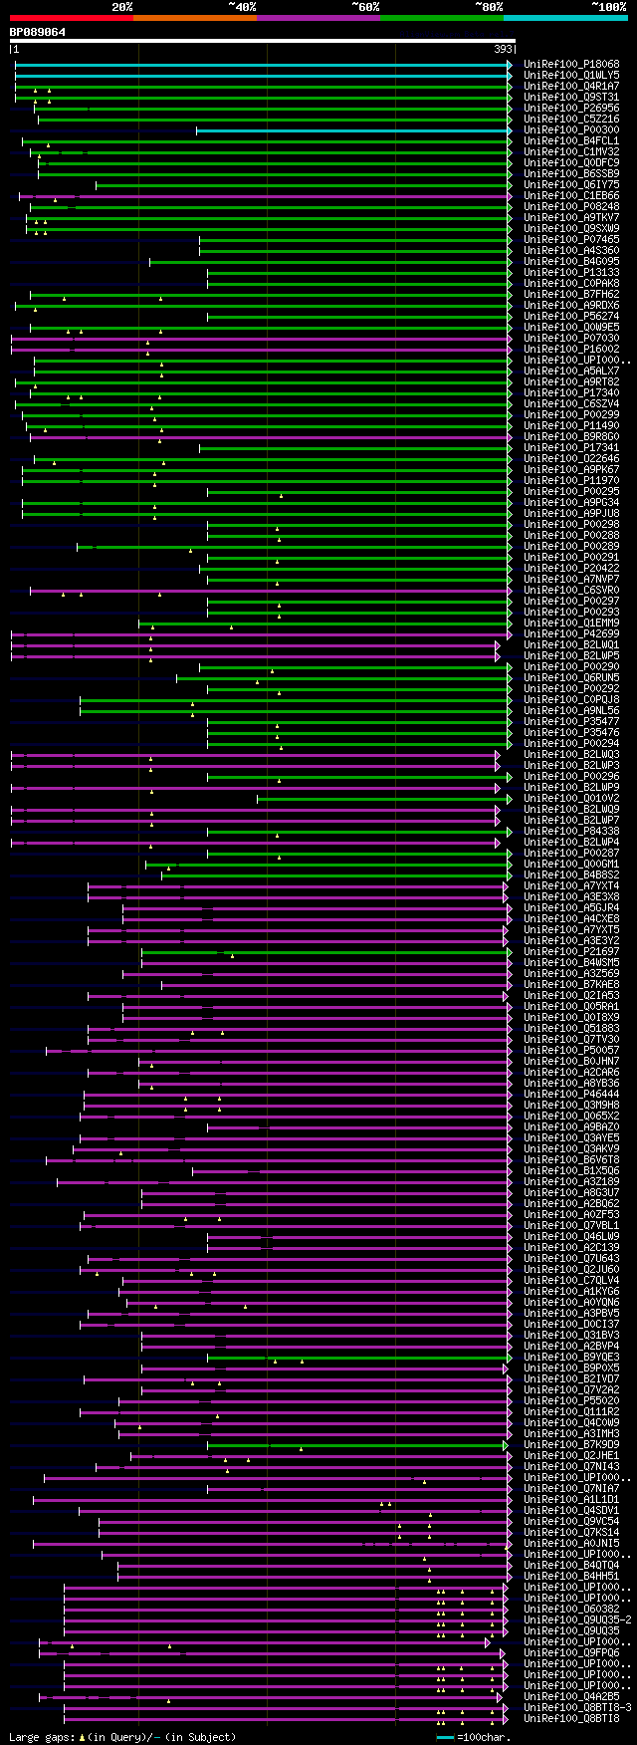The width and height of the screenshot is (637, 1745).
Task: Open the UniRef100_P17340 entry
Action: (x=571, y=392)
